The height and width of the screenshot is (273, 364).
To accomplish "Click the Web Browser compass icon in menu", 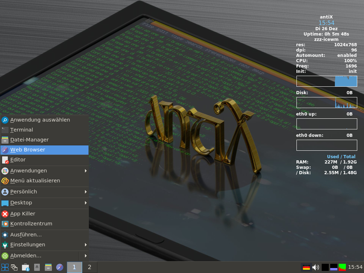I will tap(5, 150).
